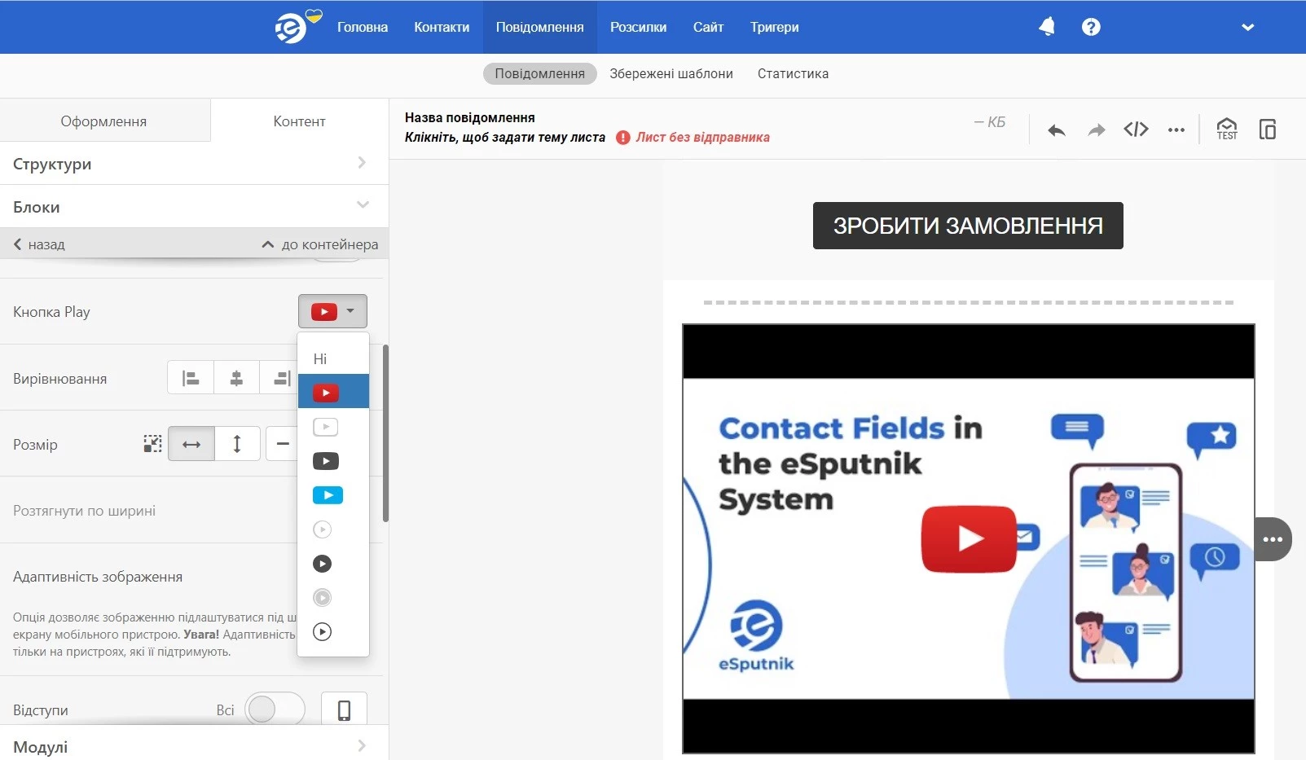Select width resize horizontal arrow button

click(191, 444)
